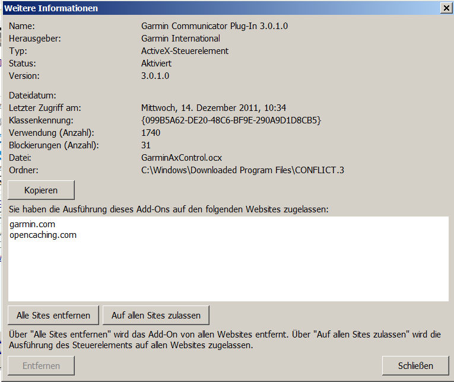Click the block count 31

(146, 145)
